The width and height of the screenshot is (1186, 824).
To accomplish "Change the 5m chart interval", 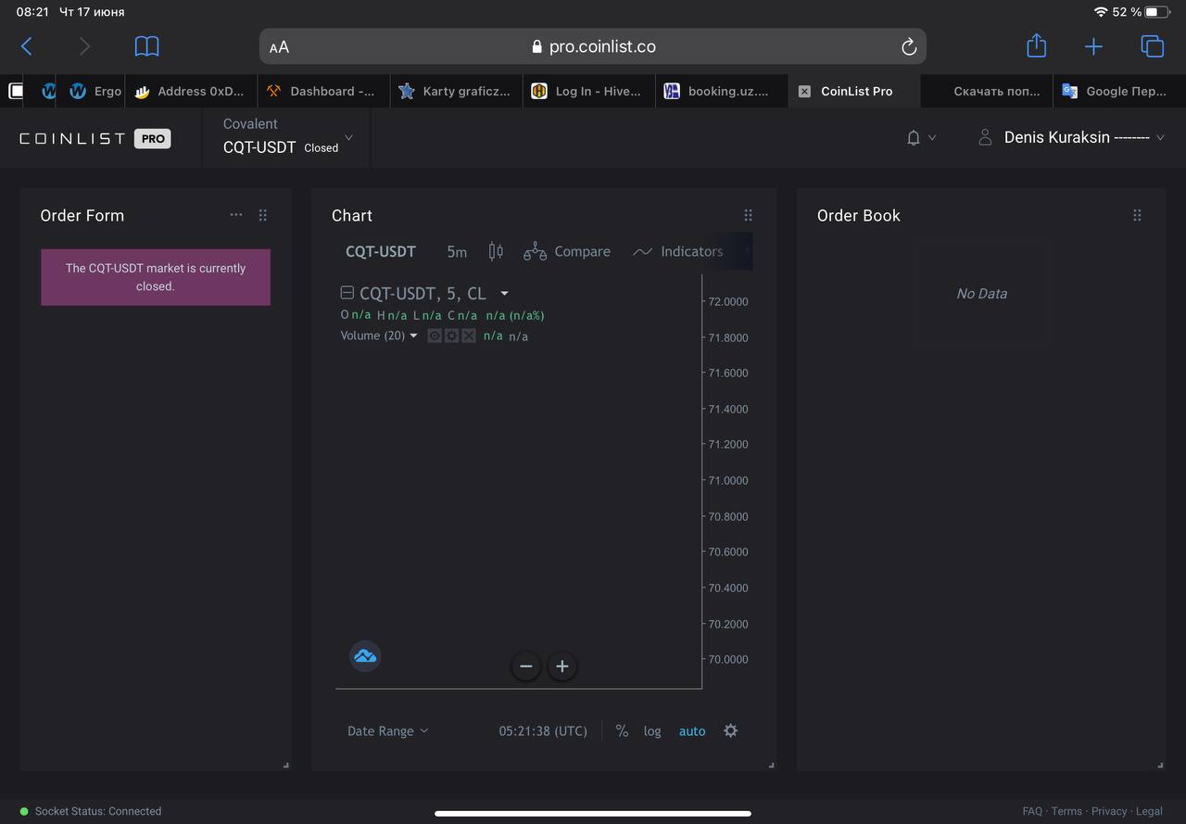I will tap(457, 251).
